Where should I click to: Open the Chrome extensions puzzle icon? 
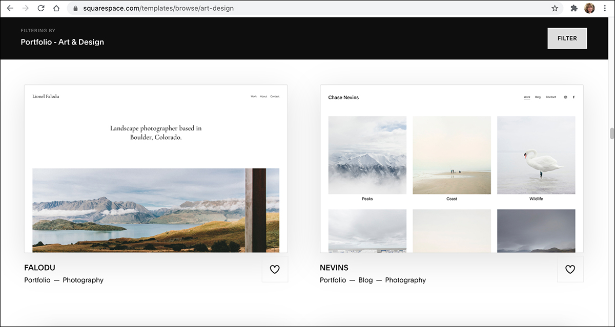pos(574,8)
